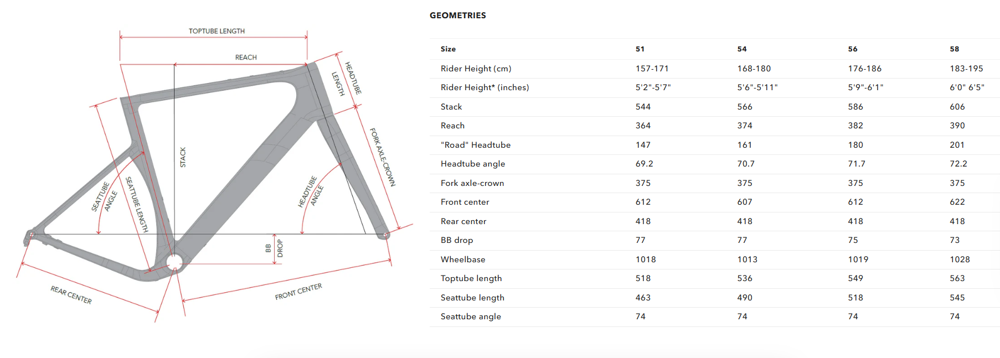
Task: Click the 1018 wheelbase value
Action: pos(645,260)
